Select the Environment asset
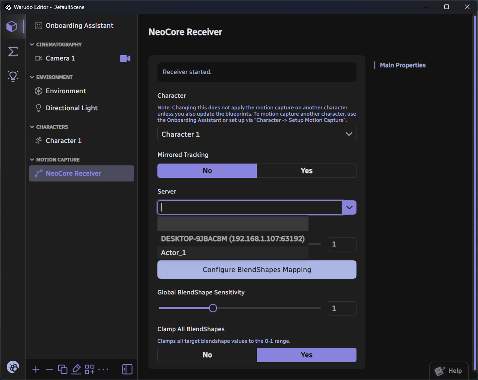This screenshot has width=478, height=380. point(82,91)
